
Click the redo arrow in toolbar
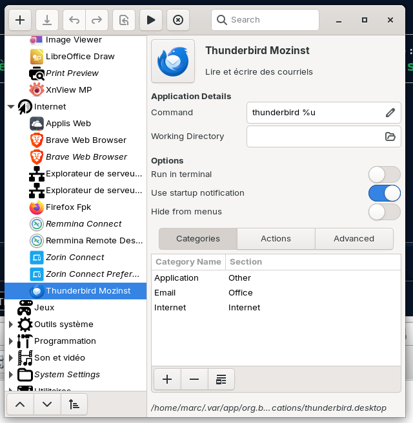coord(97,20)
